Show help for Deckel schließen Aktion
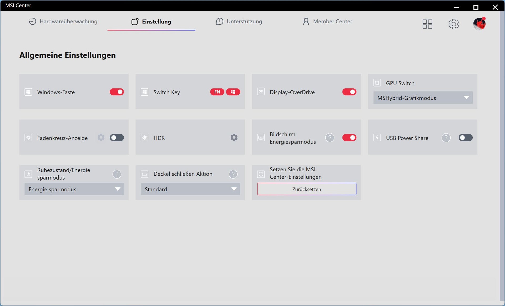505x306 pixels. [233, 174]
